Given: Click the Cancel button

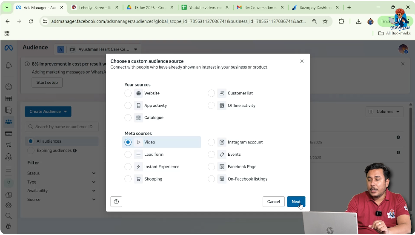Looking at the screenshot, I should click(x=273, y=202).
